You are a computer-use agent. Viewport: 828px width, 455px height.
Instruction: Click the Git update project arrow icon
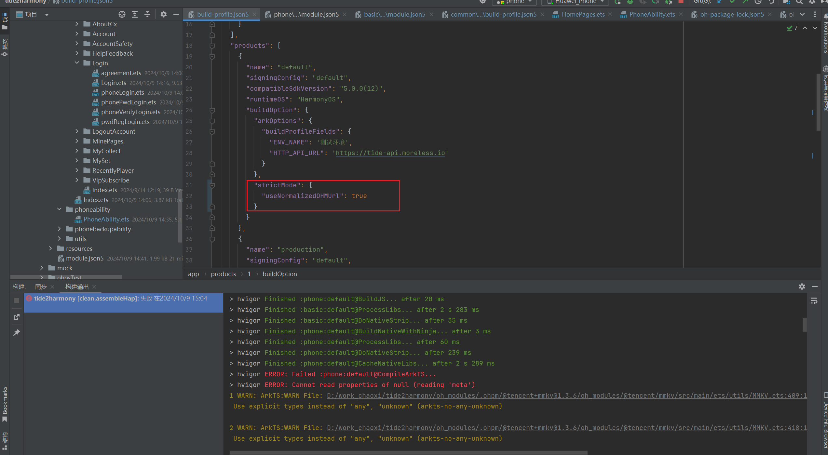pyautogui.click(x=719, y=2)
